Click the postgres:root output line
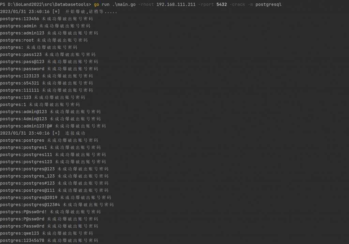 [x=44, y=40]
